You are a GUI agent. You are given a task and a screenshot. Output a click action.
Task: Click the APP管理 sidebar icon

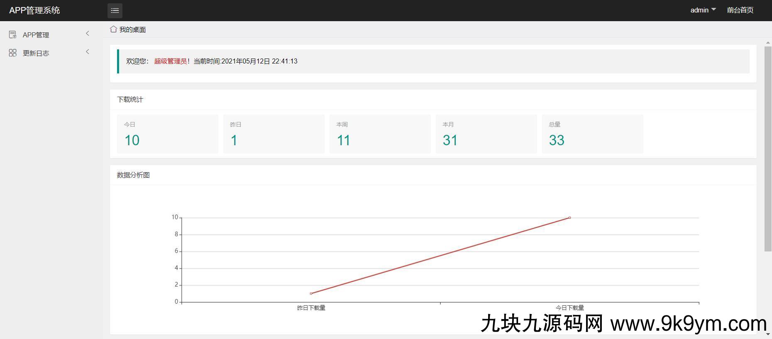pyautogui.click(x=13, y=34)
